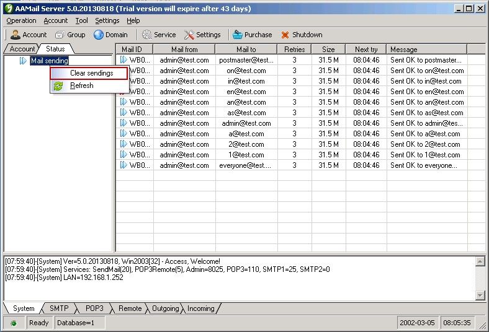489x332 pixels.
Task: Open the Tool menu
Action: (81, 20)
